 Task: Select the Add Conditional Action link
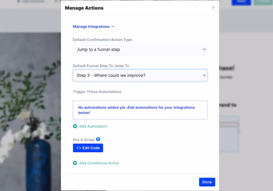coord(99,163)
